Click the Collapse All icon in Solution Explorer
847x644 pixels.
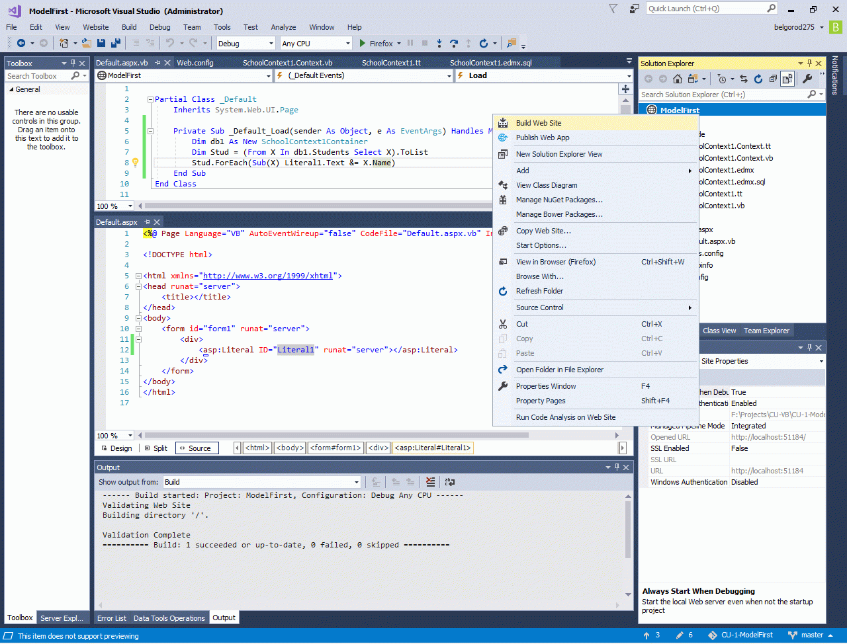point(773,79)
